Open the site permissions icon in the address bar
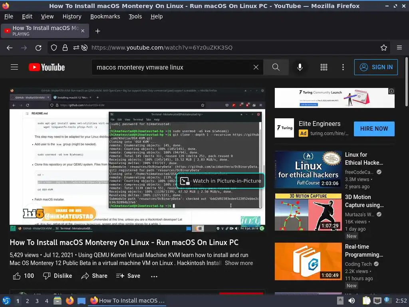The width and height of the screenshot is (409, 307). [x=76, y=48]
